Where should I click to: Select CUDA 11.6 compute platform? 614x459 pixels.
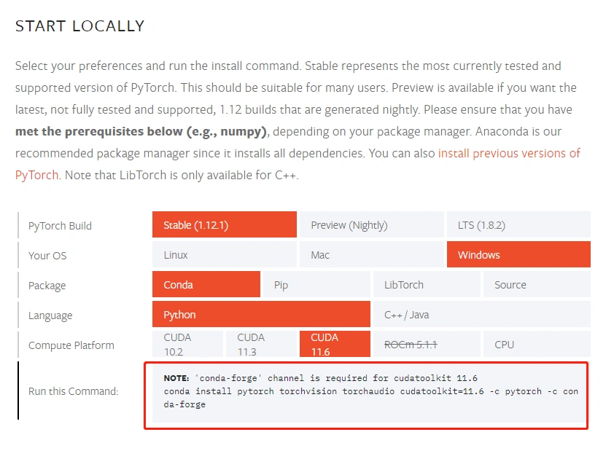click(335, 344)
